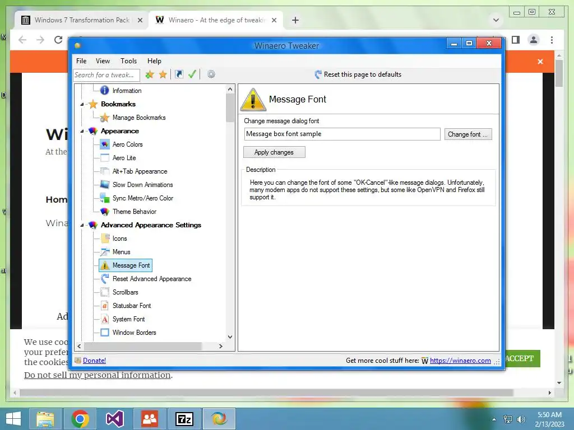Viewport: 574px width, 430px height.
Task: Open the Chrome profile icon
Action: 534,40
